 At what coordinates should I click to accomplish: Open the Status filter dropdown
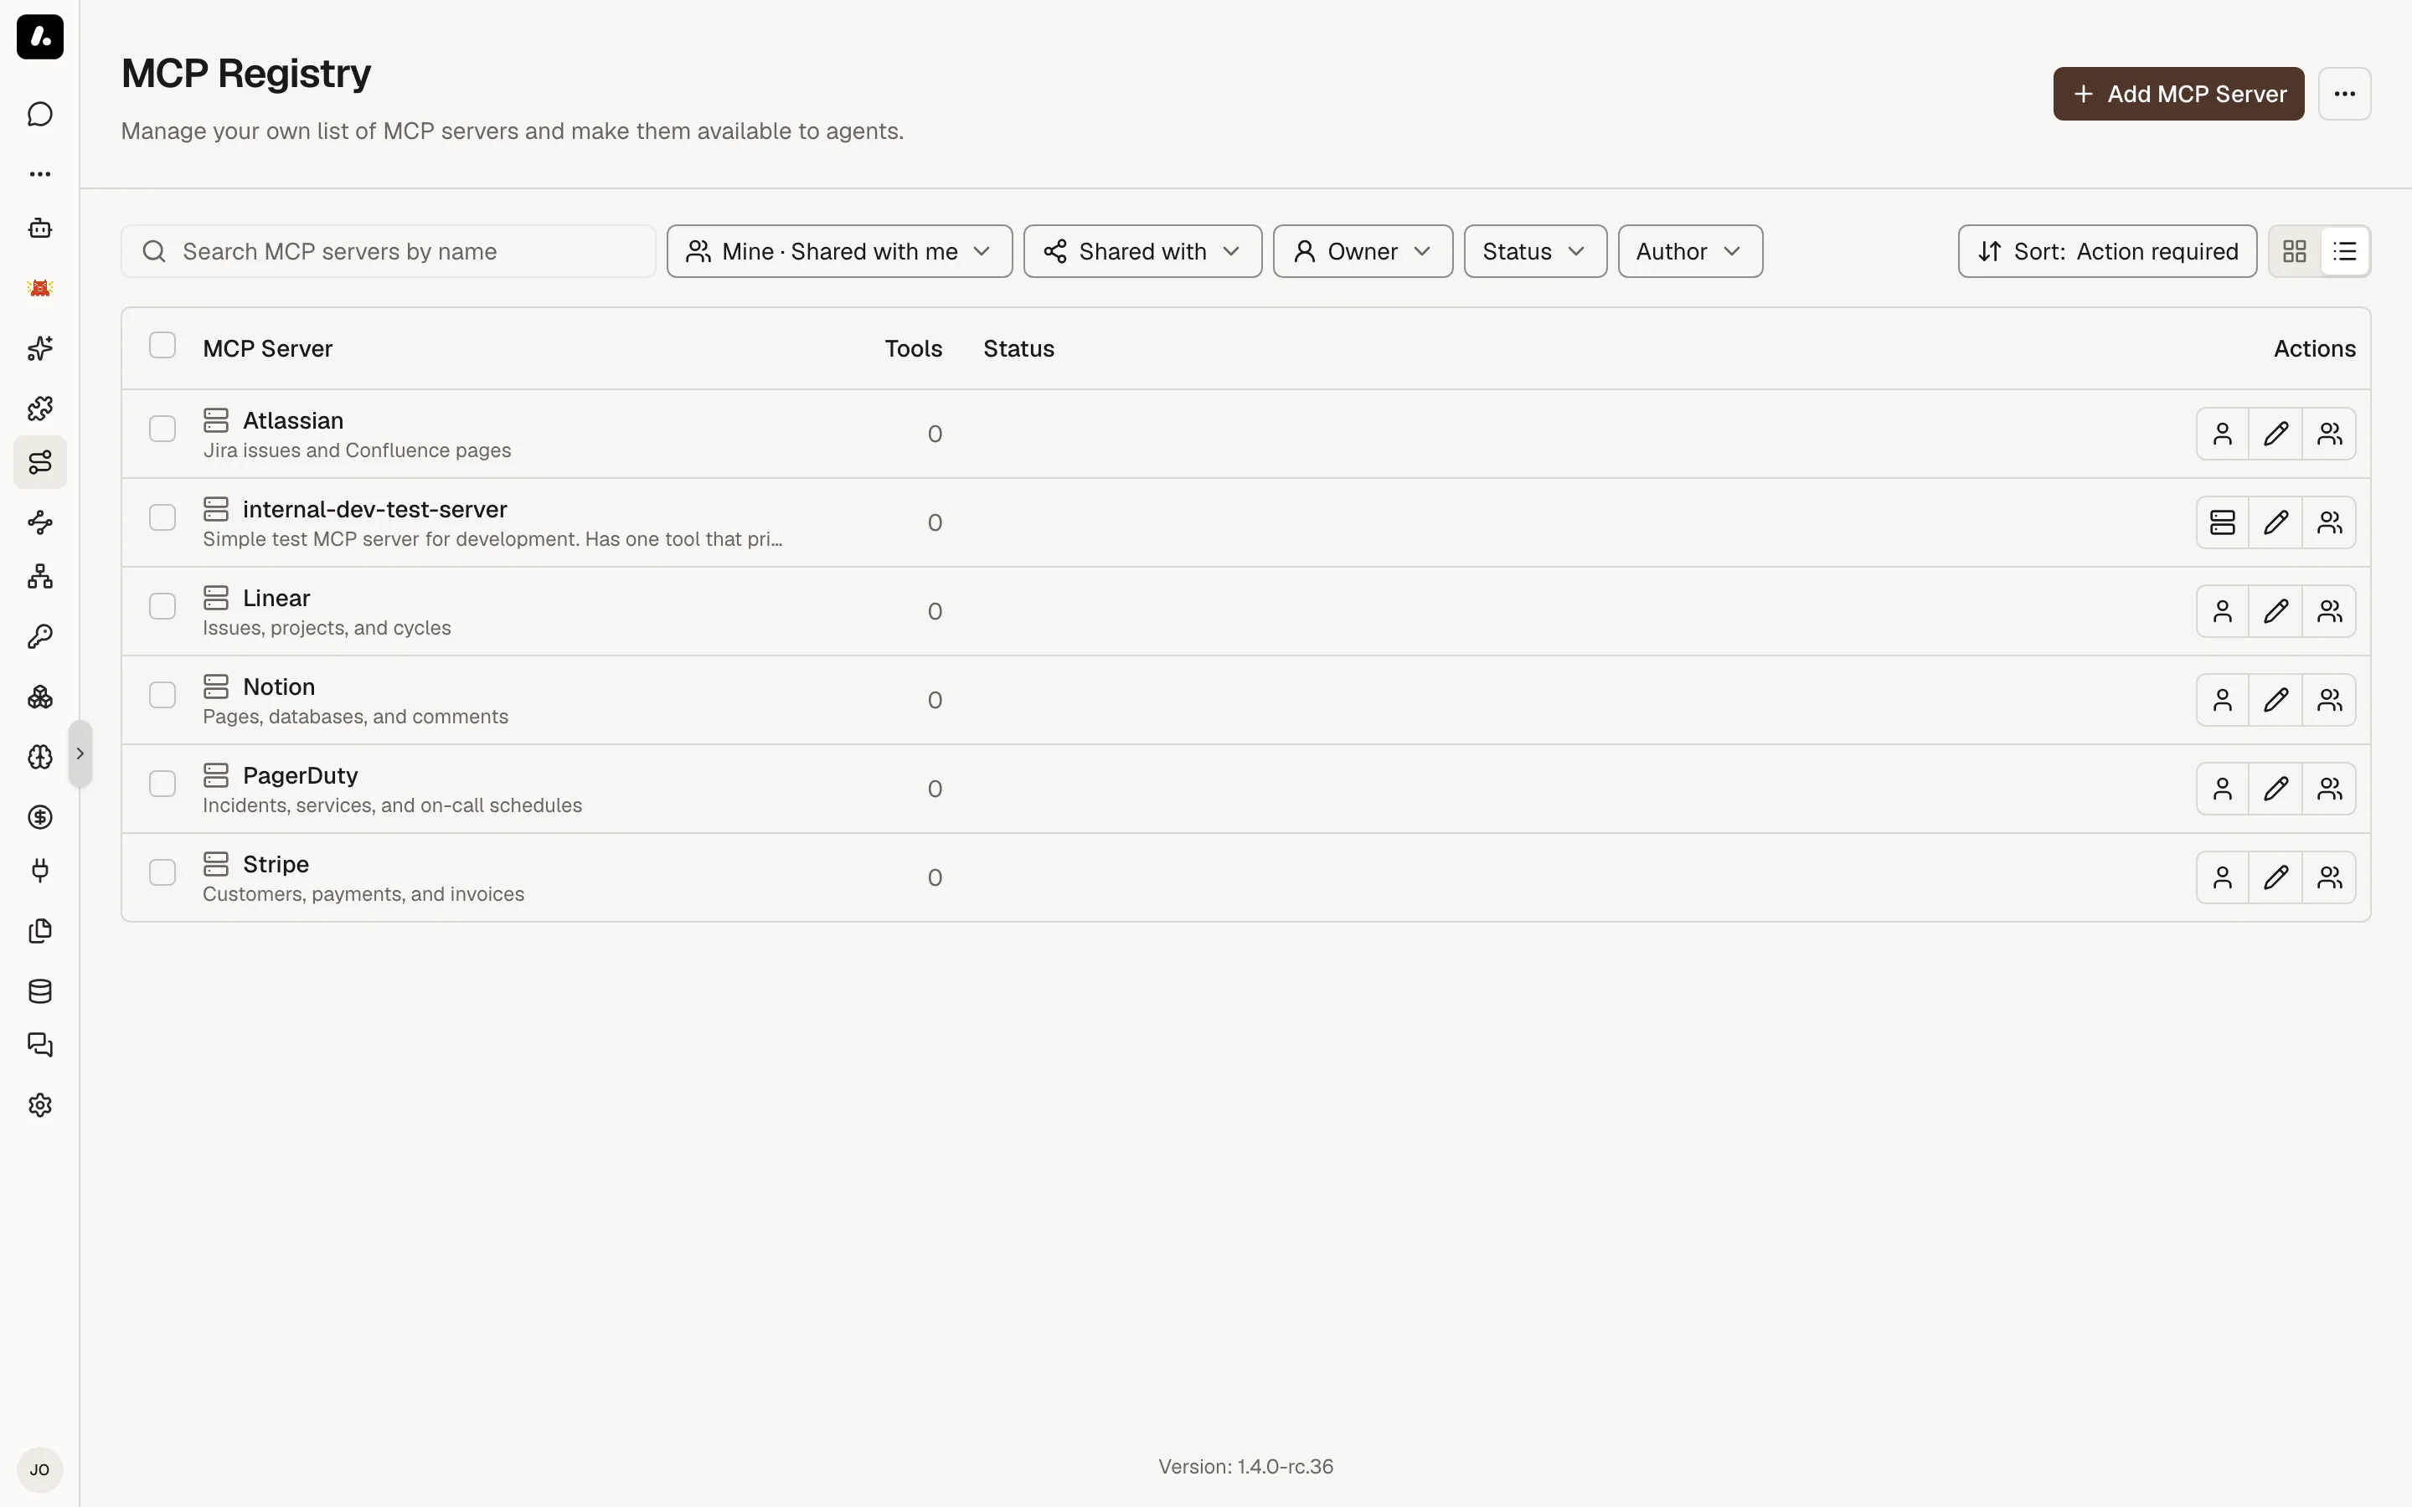[x=1535, y=251]
